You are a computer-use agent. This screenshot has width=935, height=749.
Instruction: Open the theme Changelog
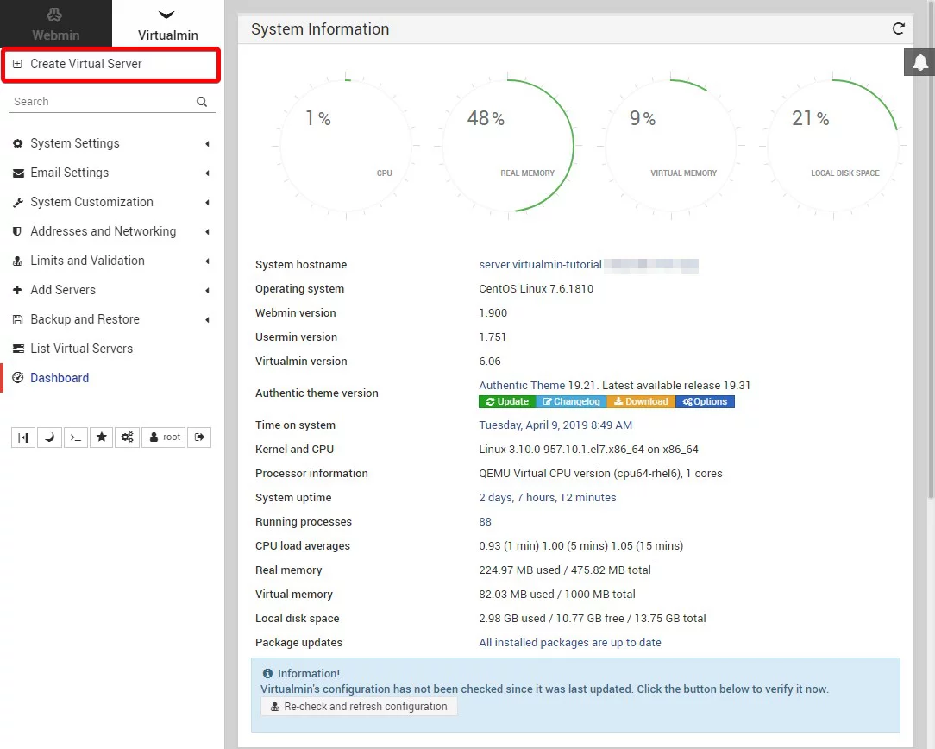571,402
